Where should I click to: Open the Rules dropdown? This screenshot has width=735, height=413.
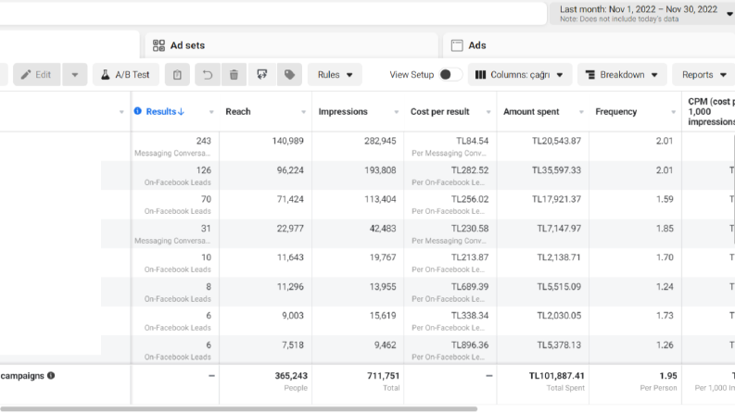point(335,74)
